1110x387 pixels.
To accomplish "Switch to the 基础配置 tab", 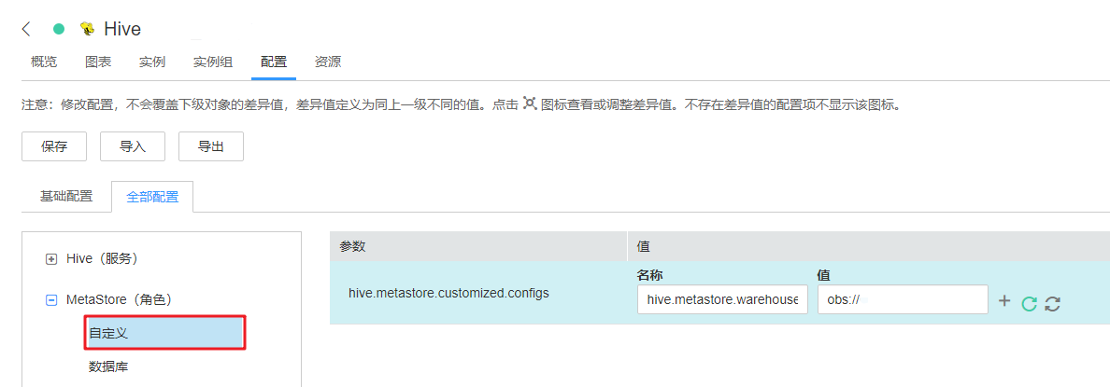I will [x=66, y=197].
